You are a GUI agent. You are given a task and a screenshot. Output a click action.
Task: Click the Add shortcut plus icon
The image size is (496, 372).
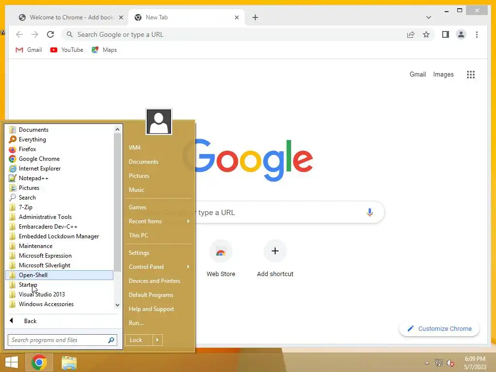click(275, 251)
